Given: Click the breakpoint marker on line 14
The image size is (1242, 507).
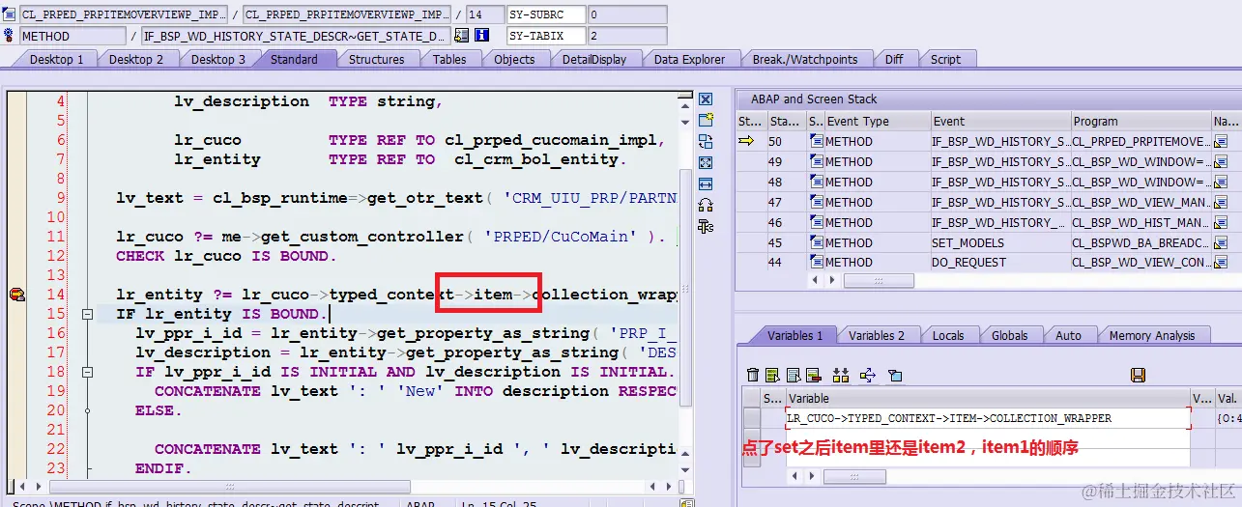Looking at the screenshot, I should coord(16,295).
